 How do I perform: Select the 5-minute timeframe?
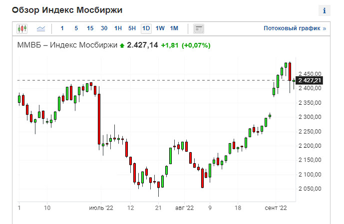[76, 28]
